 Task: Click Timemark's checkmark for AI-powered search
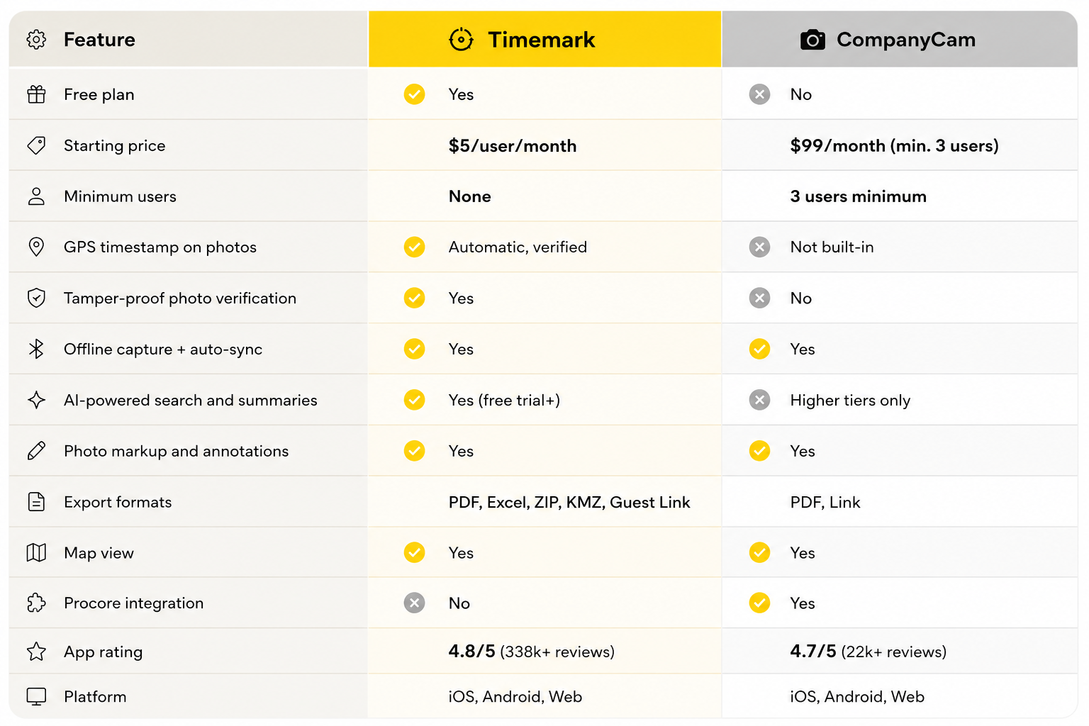(414, 400)
